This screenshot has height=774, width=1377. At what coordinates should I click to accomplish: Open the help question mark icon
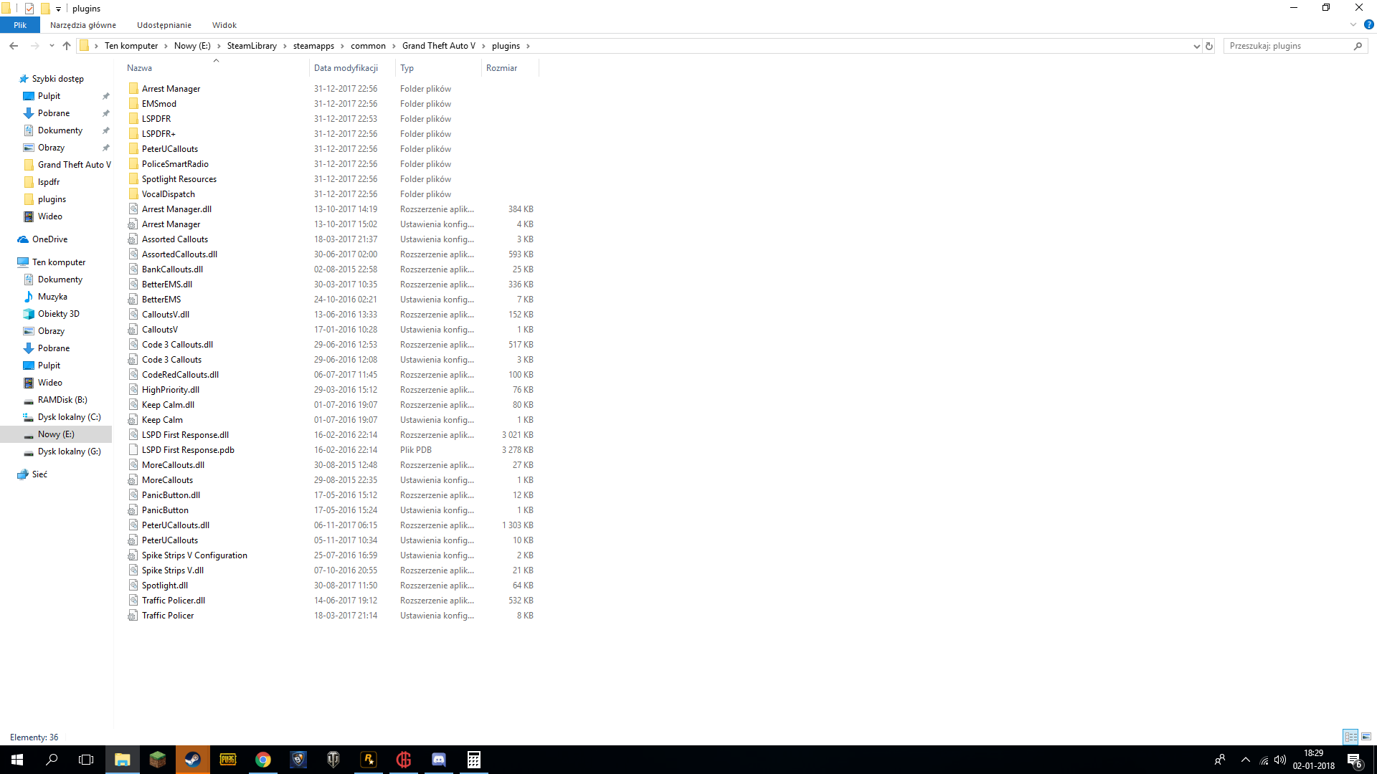[1368, 24]
